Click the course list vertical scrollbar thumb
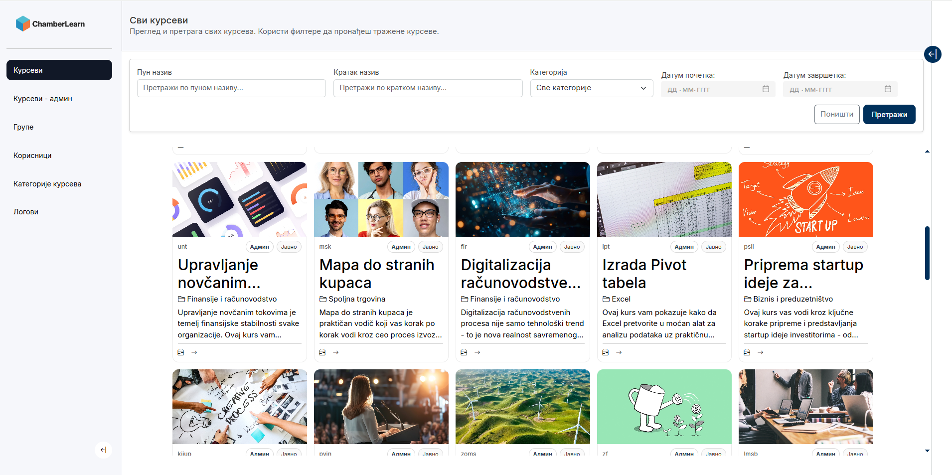Screen dimensions: 952x475 927,253
